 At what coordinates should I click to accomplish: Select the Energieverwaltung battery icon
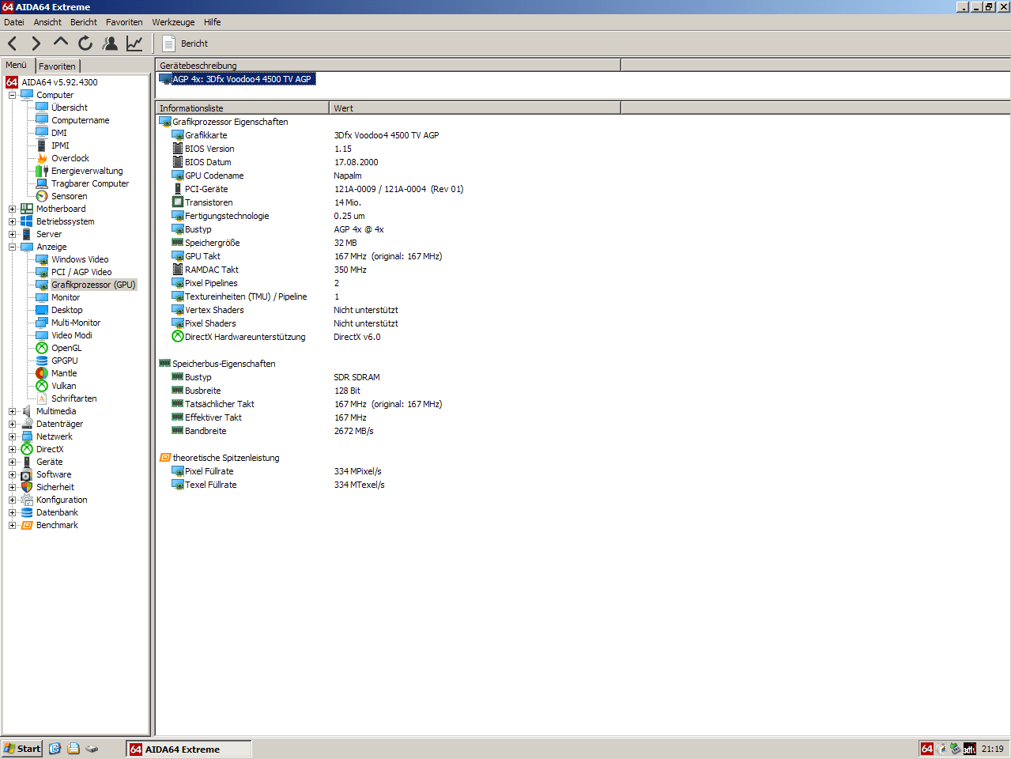pos(42,171)
